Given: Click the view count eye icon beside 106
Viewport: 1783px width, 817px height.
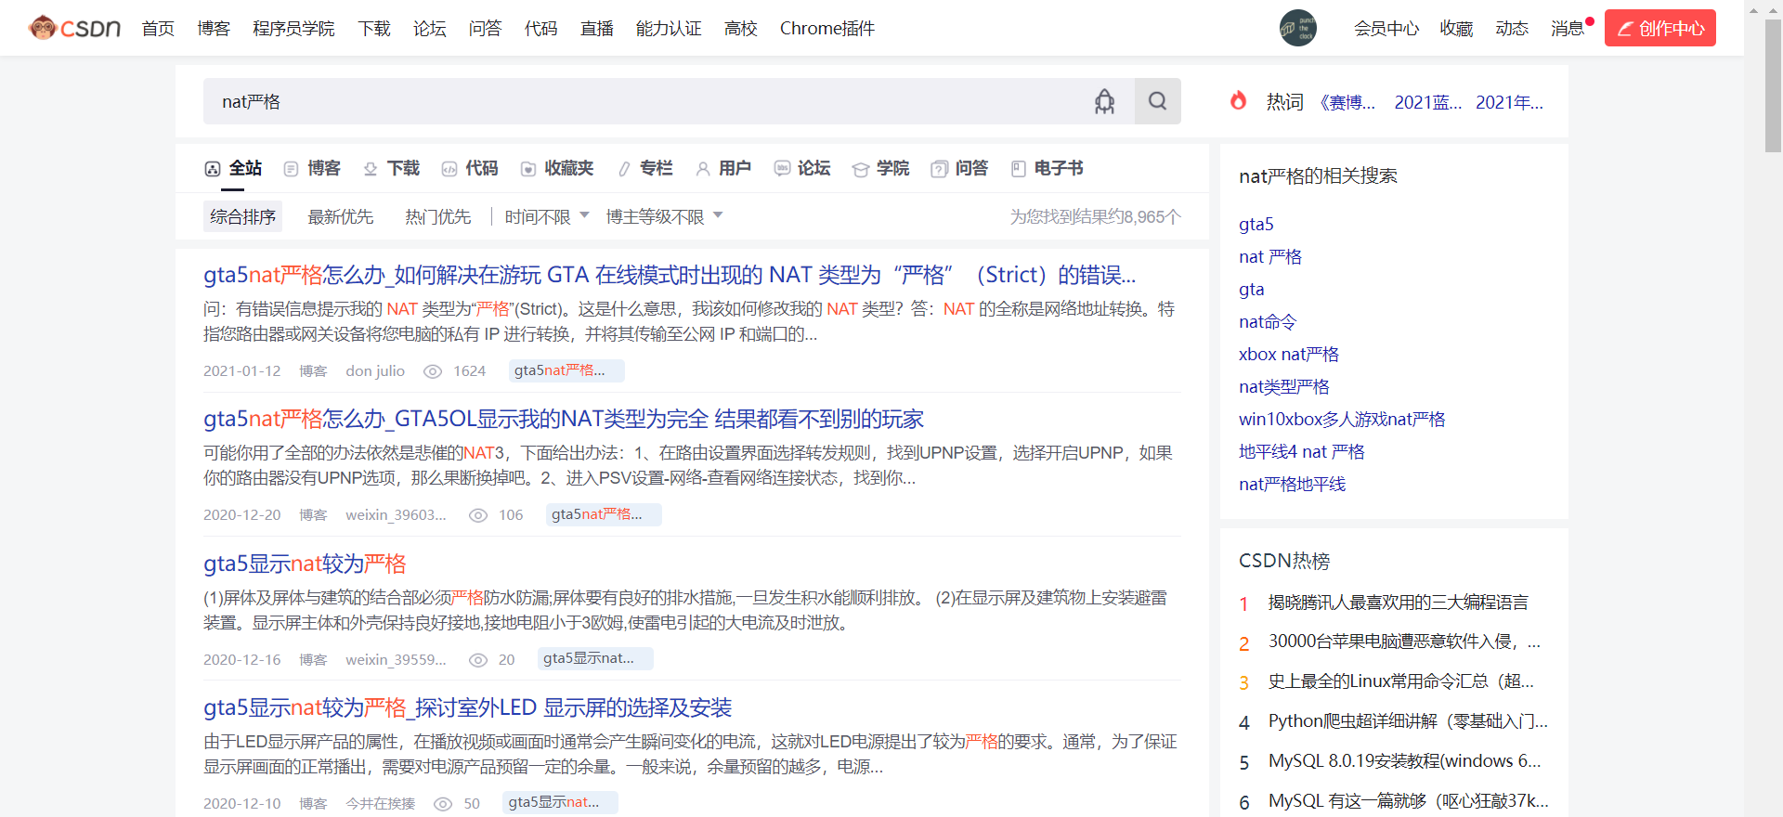Looking at the screenshot, I should pyautogui.click(x=478, y=515).
